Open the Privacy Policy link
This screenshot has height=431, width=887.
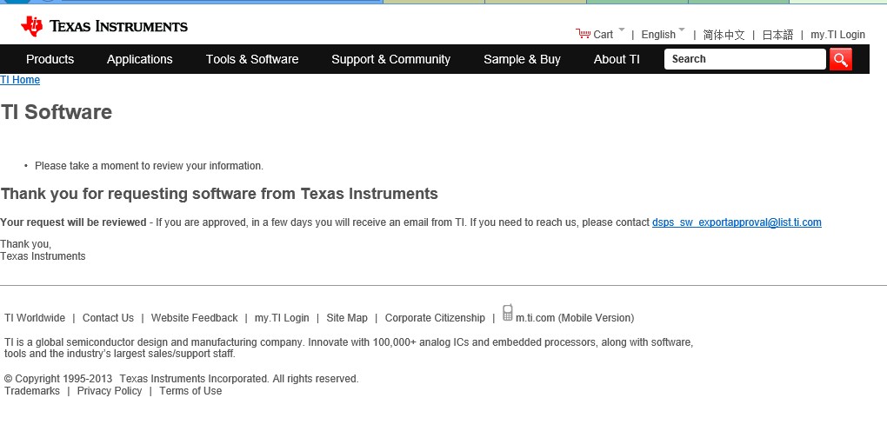click(110, 391)
